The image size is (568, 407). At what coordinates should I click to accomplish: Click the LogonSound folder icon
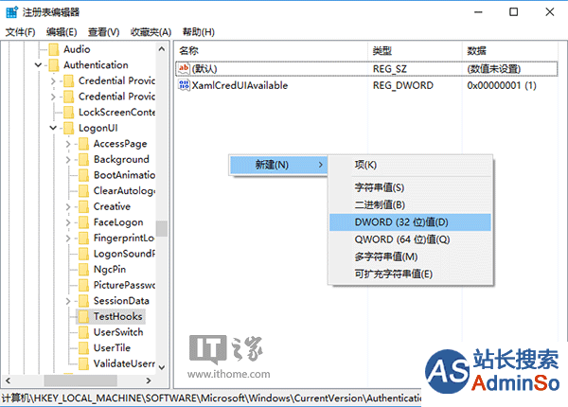tap(83, 254)
